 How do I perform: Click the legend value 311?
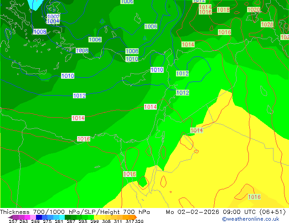point(118,221)
